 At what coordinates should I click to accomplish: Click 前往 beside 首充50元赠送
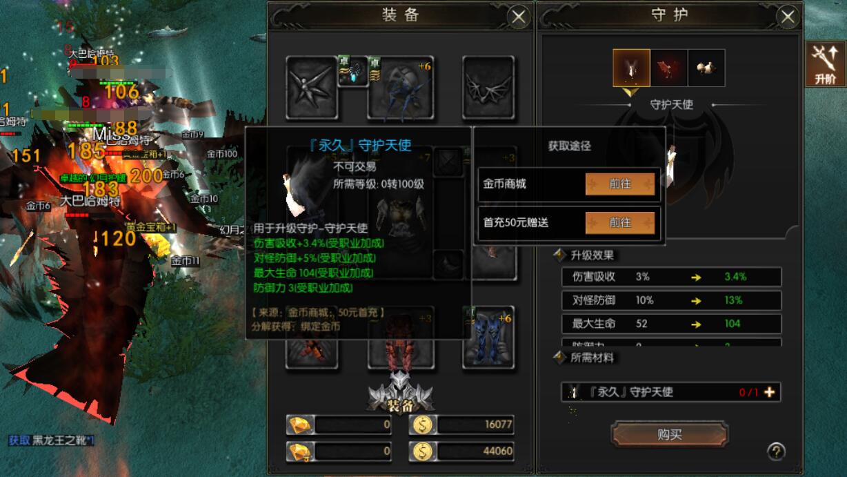click(x=620, y=223)
